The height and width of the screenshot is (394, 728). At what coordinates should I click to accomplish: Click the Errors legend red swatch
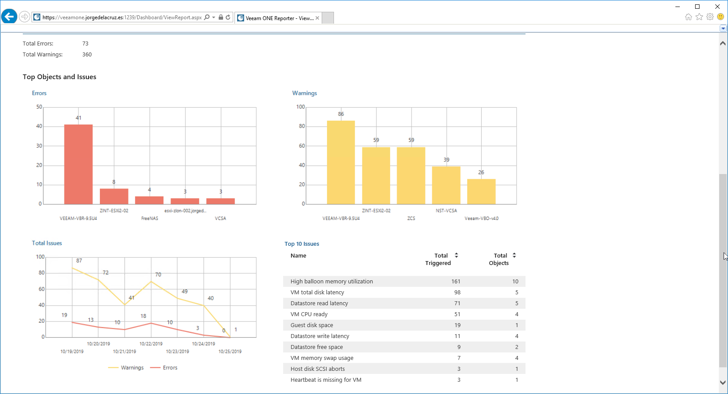[155, 368]
